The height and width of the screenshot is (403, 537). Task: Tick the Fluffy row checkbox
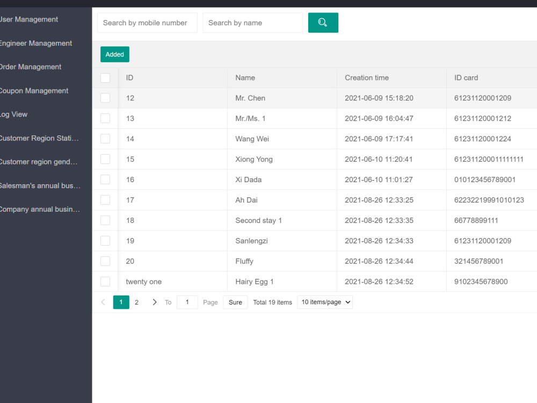105,261
